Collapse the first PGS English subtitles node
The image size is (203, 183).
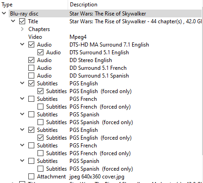pyautogui.click(x=22, y=83)
